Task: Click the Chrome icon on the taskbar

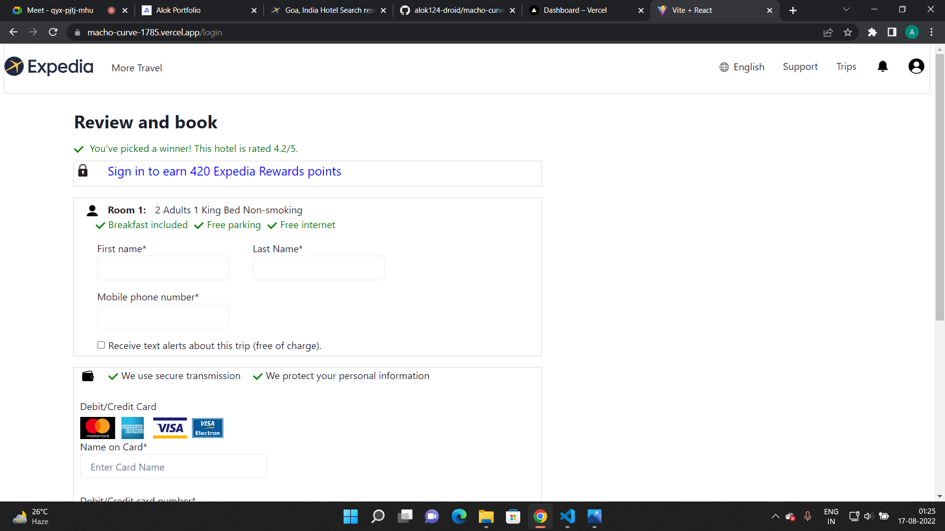Action: 540,516
